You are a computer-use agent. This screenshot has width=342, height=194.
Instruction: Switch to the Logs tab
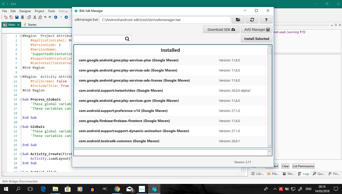pyautogui.click(x=303, y=174)
